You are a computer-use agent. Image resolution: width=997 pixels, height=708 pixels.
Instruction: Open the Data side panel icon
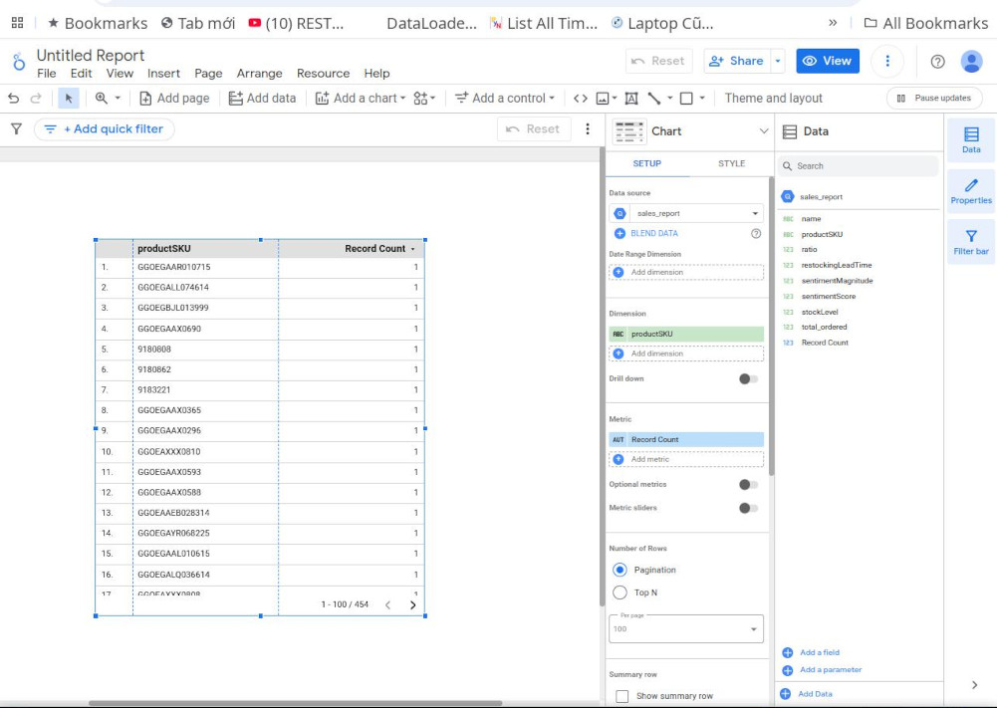click(971, 139)
